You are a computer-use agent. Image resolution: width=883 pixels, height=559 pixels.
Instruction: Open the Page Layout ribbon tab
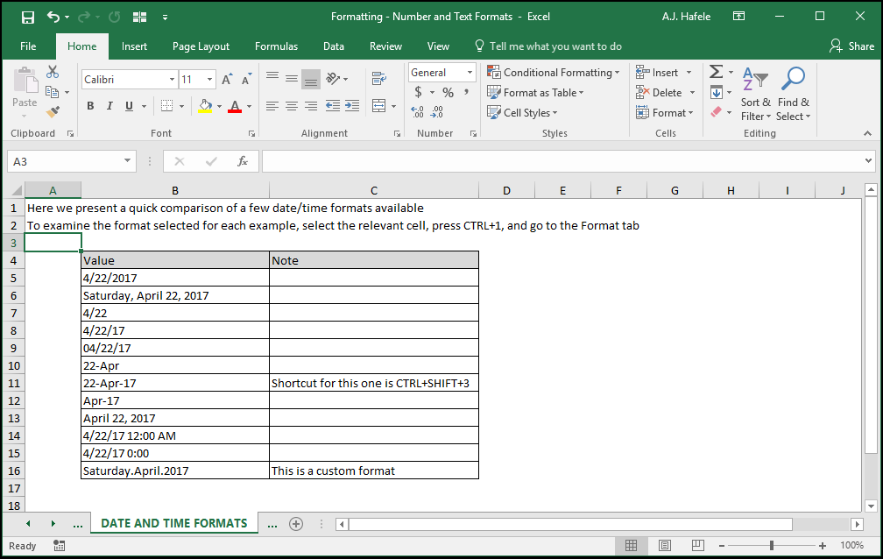click(x=201, y=46)
